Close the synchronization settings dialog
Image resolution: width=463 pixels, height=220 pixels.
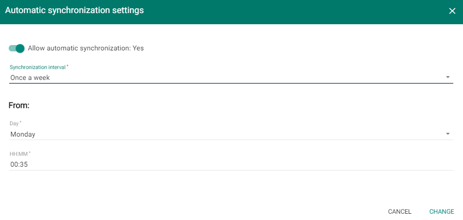click(x=452, y=11)
